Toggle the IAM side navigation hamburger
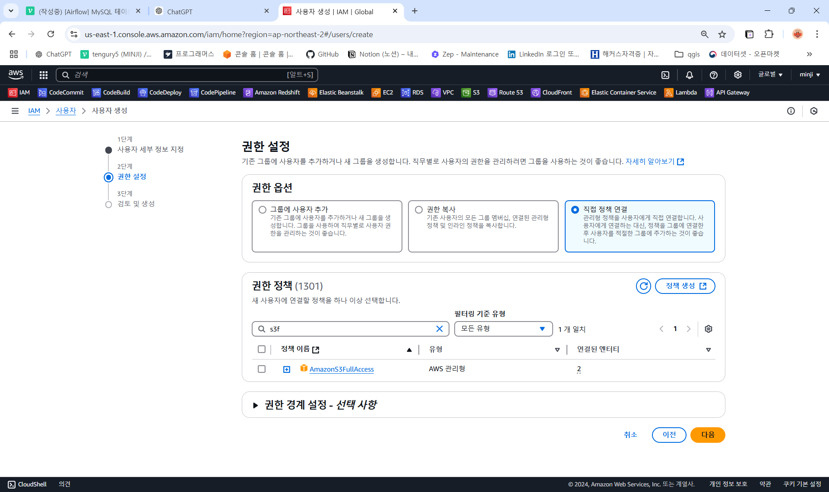Viewport: 829px width, 492px height. coord(15,111)
